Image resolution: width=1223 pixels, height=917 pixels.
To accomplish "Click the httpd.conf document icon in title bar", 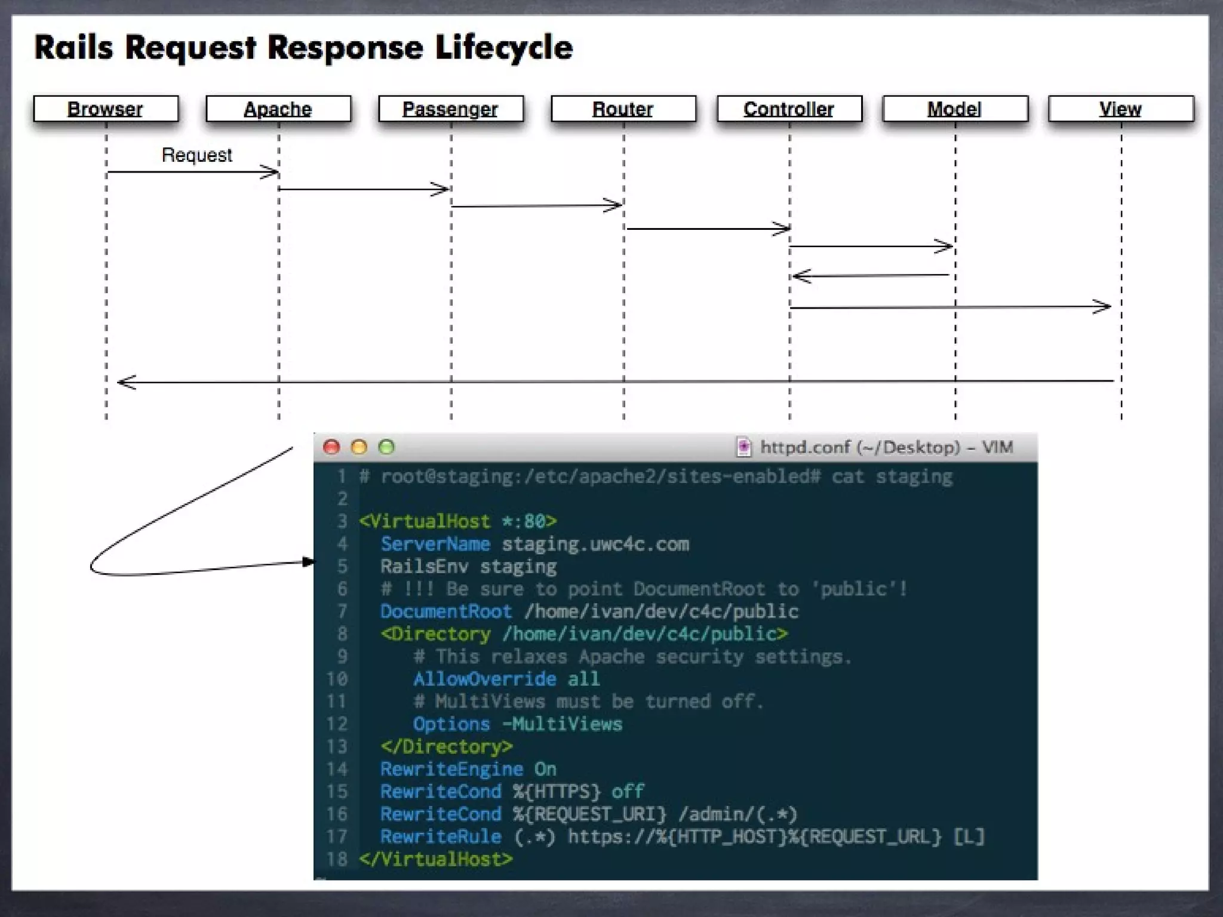I will 743,447.
